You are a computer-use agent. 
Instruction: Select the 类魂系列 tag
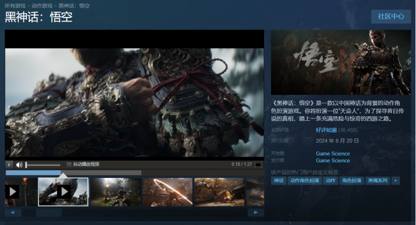378,180
